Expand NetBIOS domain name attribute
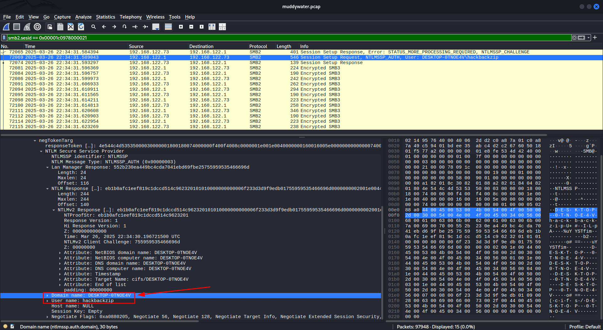Screen dimensions: 603x330 pyautogui.click(x=60, y=253)
